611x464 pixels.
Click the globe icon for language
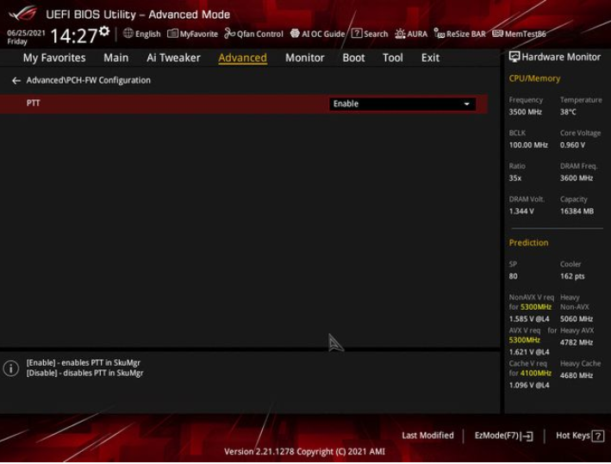tap(128, 34)
